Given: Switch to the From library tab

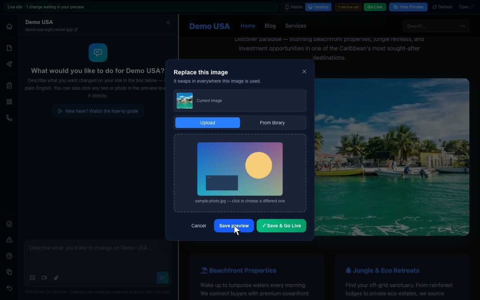Looking at the screenshot, I should click(272, 123).
